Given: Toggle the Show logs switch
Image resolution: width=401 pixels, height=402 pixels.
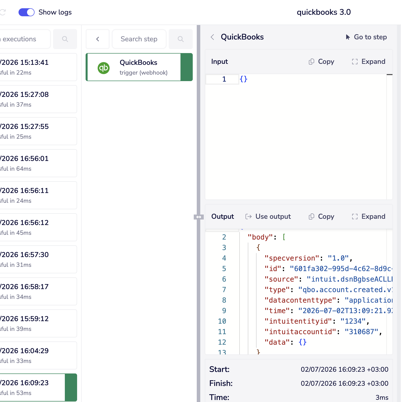Looking at the screenshot, I should pos(27,12).
